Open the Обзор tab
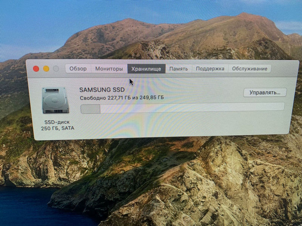Viewport: 302px width, 226px height. pos(78,69)
